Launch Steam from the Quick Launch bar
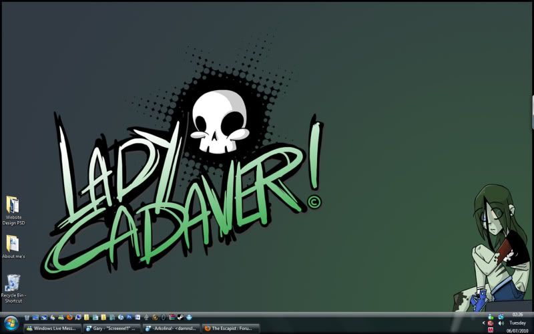 pos(180,317)
